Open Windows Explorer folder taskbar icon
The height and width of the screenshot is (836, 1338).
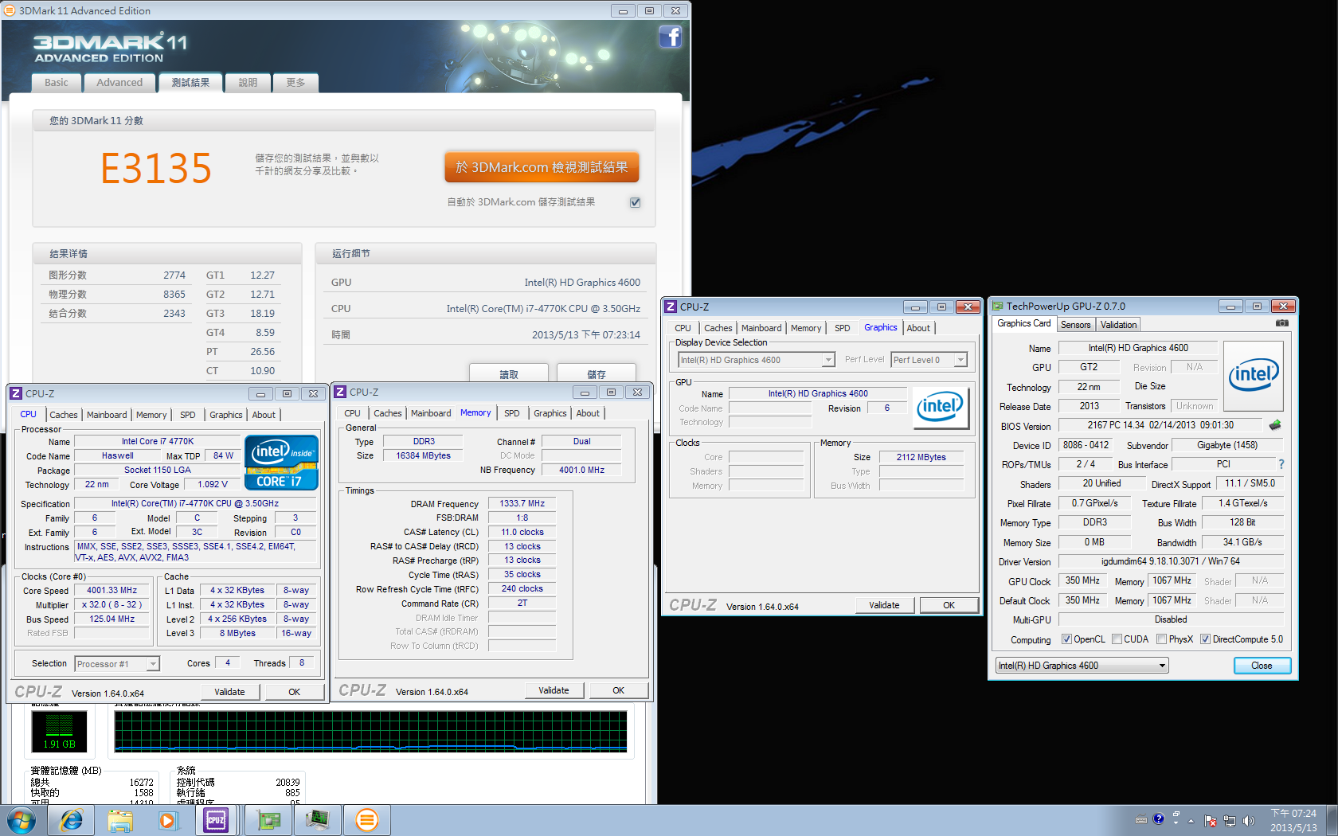tap(120, 820)
